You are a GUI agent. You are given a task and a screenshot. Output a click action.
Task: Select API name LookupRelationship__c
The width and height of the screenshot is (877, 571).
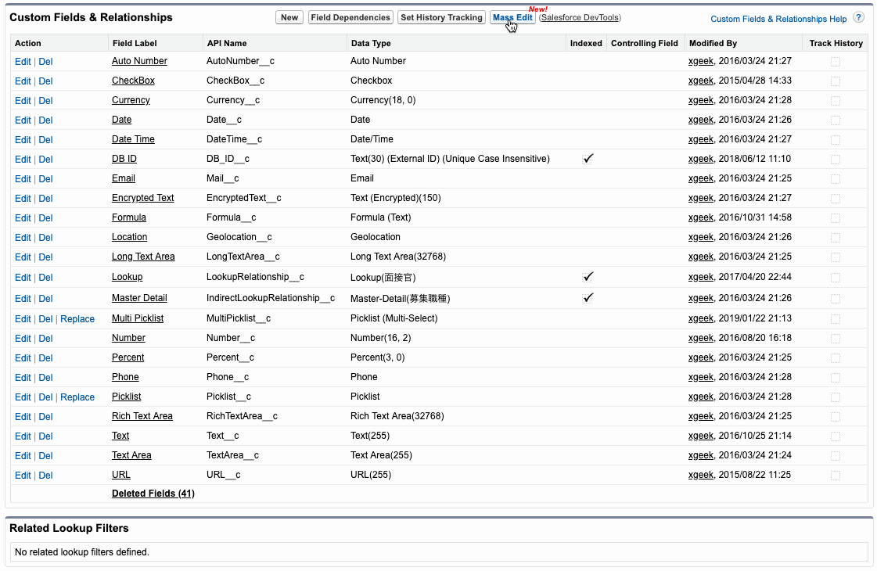click(256, 277)
